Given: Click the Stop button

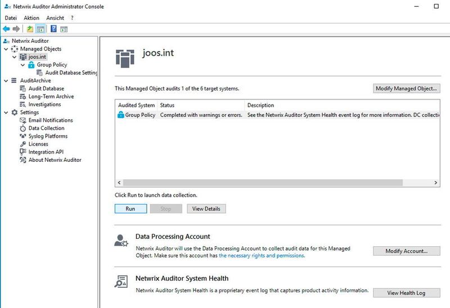Looking at the screenshot, I should pyautogui.click(x=166, y=209).
